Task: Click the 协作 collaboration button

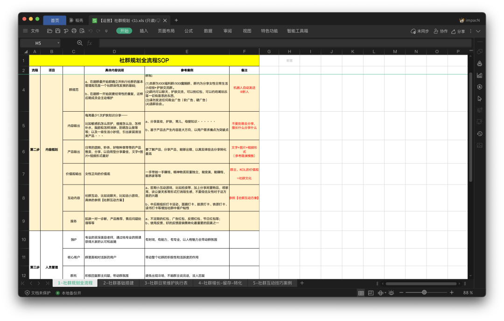Action: (x=441, y=31)
